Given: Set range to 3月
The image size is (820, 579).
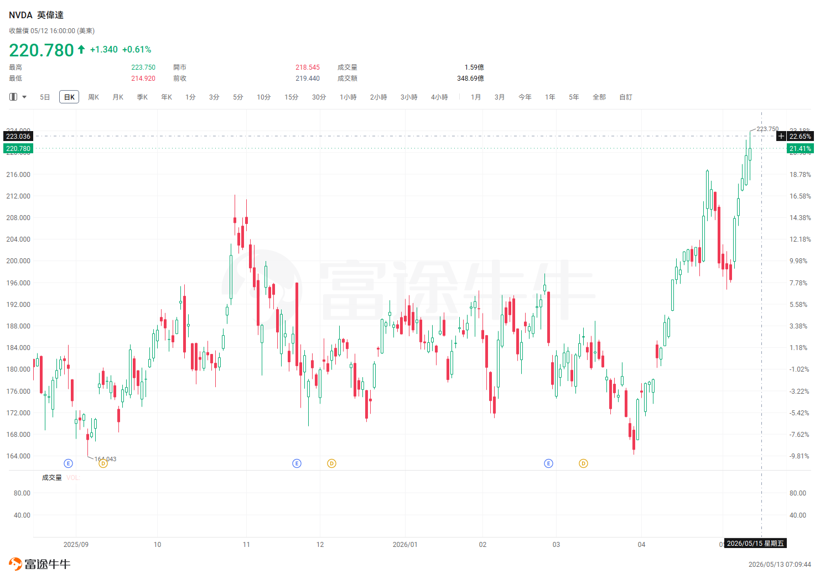Looking at the screenshot, I should pos(500,97).
